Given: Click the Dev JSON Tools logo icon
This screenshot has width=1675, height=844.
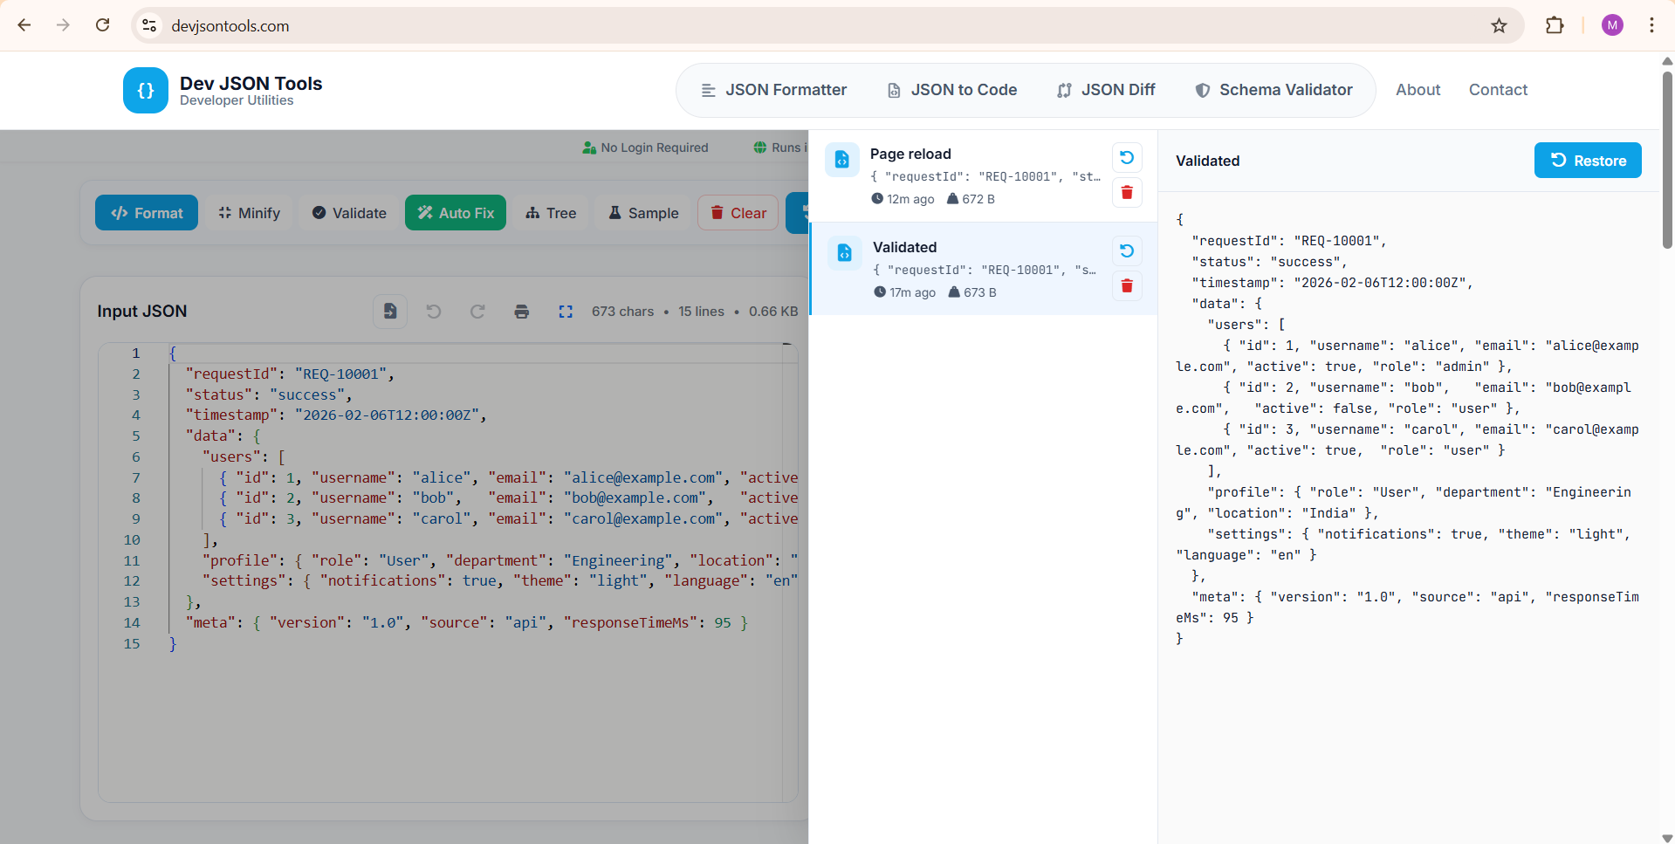Looking at the screenshot, I should click(145, 90).
